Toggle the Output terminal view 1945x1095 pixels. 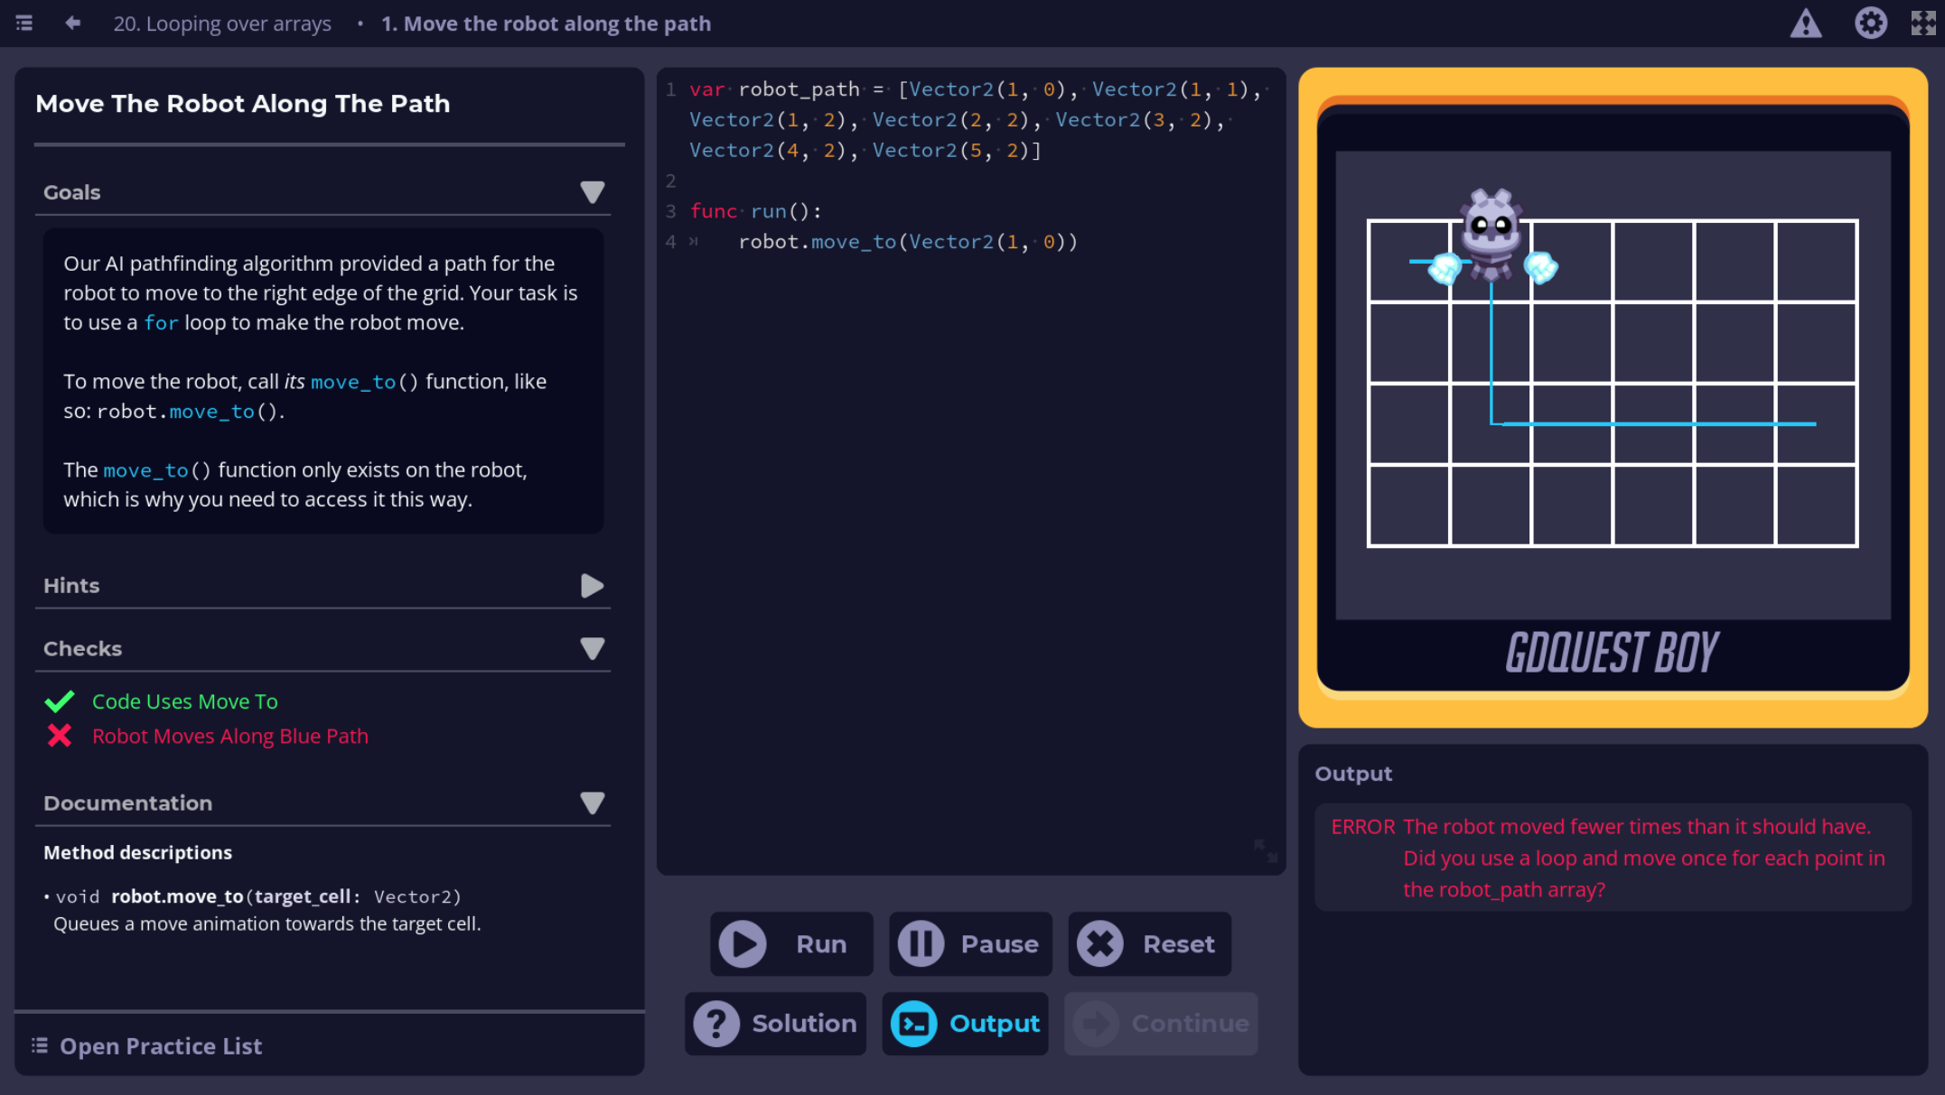pyautogui.click(x=963, y=1023)
